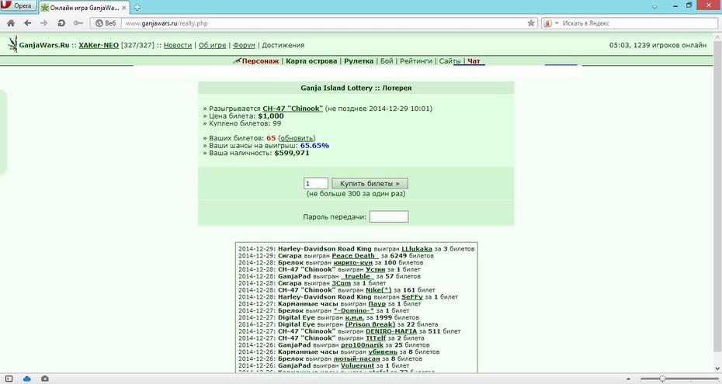Click the Пароль передачи input field
Screen dimensions: 722x384
pyautogui.click(x=389, y=216)
